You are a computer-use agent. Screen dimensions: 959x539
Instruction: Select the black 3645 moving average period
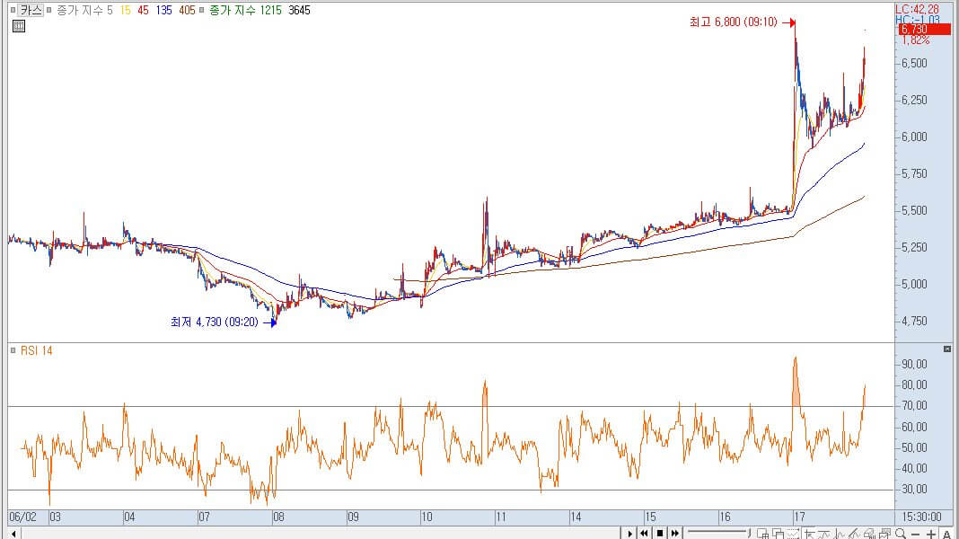coord(299,11)
